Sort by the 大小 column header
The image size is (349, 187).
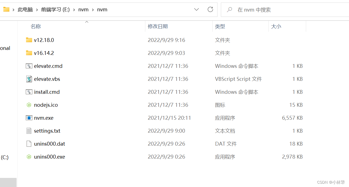click(x=276, y=26)
